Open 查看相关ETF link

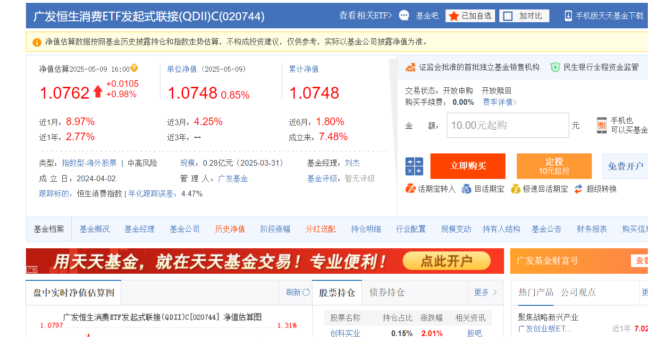coord(365,16)
